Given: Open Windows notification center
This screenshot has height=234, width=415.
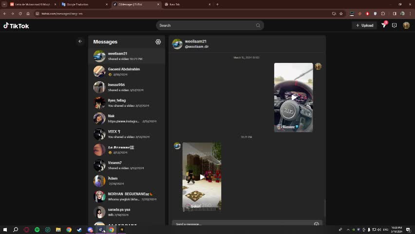Looking at the screenshot, I should (408, 230).
